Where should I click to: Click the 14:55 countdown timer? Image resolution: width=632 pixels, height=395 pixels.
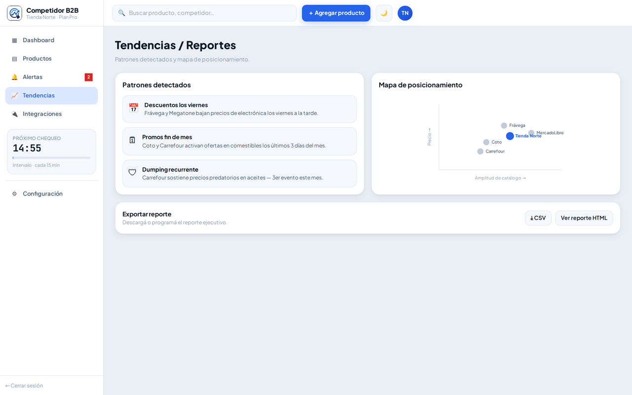pyautogui.click(x=27, y=148)
